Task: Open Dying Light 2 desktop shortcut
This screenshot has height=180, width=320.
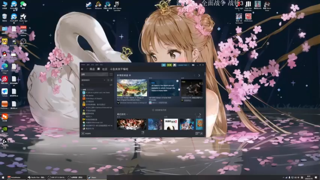Action: pos(239,6)
